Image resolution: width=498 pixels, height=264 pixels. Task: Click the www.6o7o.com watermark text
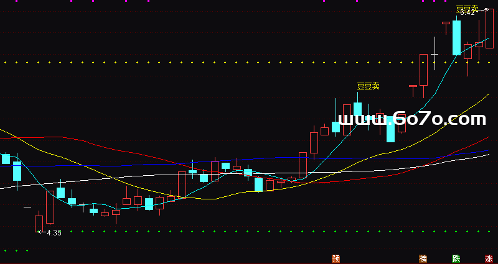click(x=411, y=119)
